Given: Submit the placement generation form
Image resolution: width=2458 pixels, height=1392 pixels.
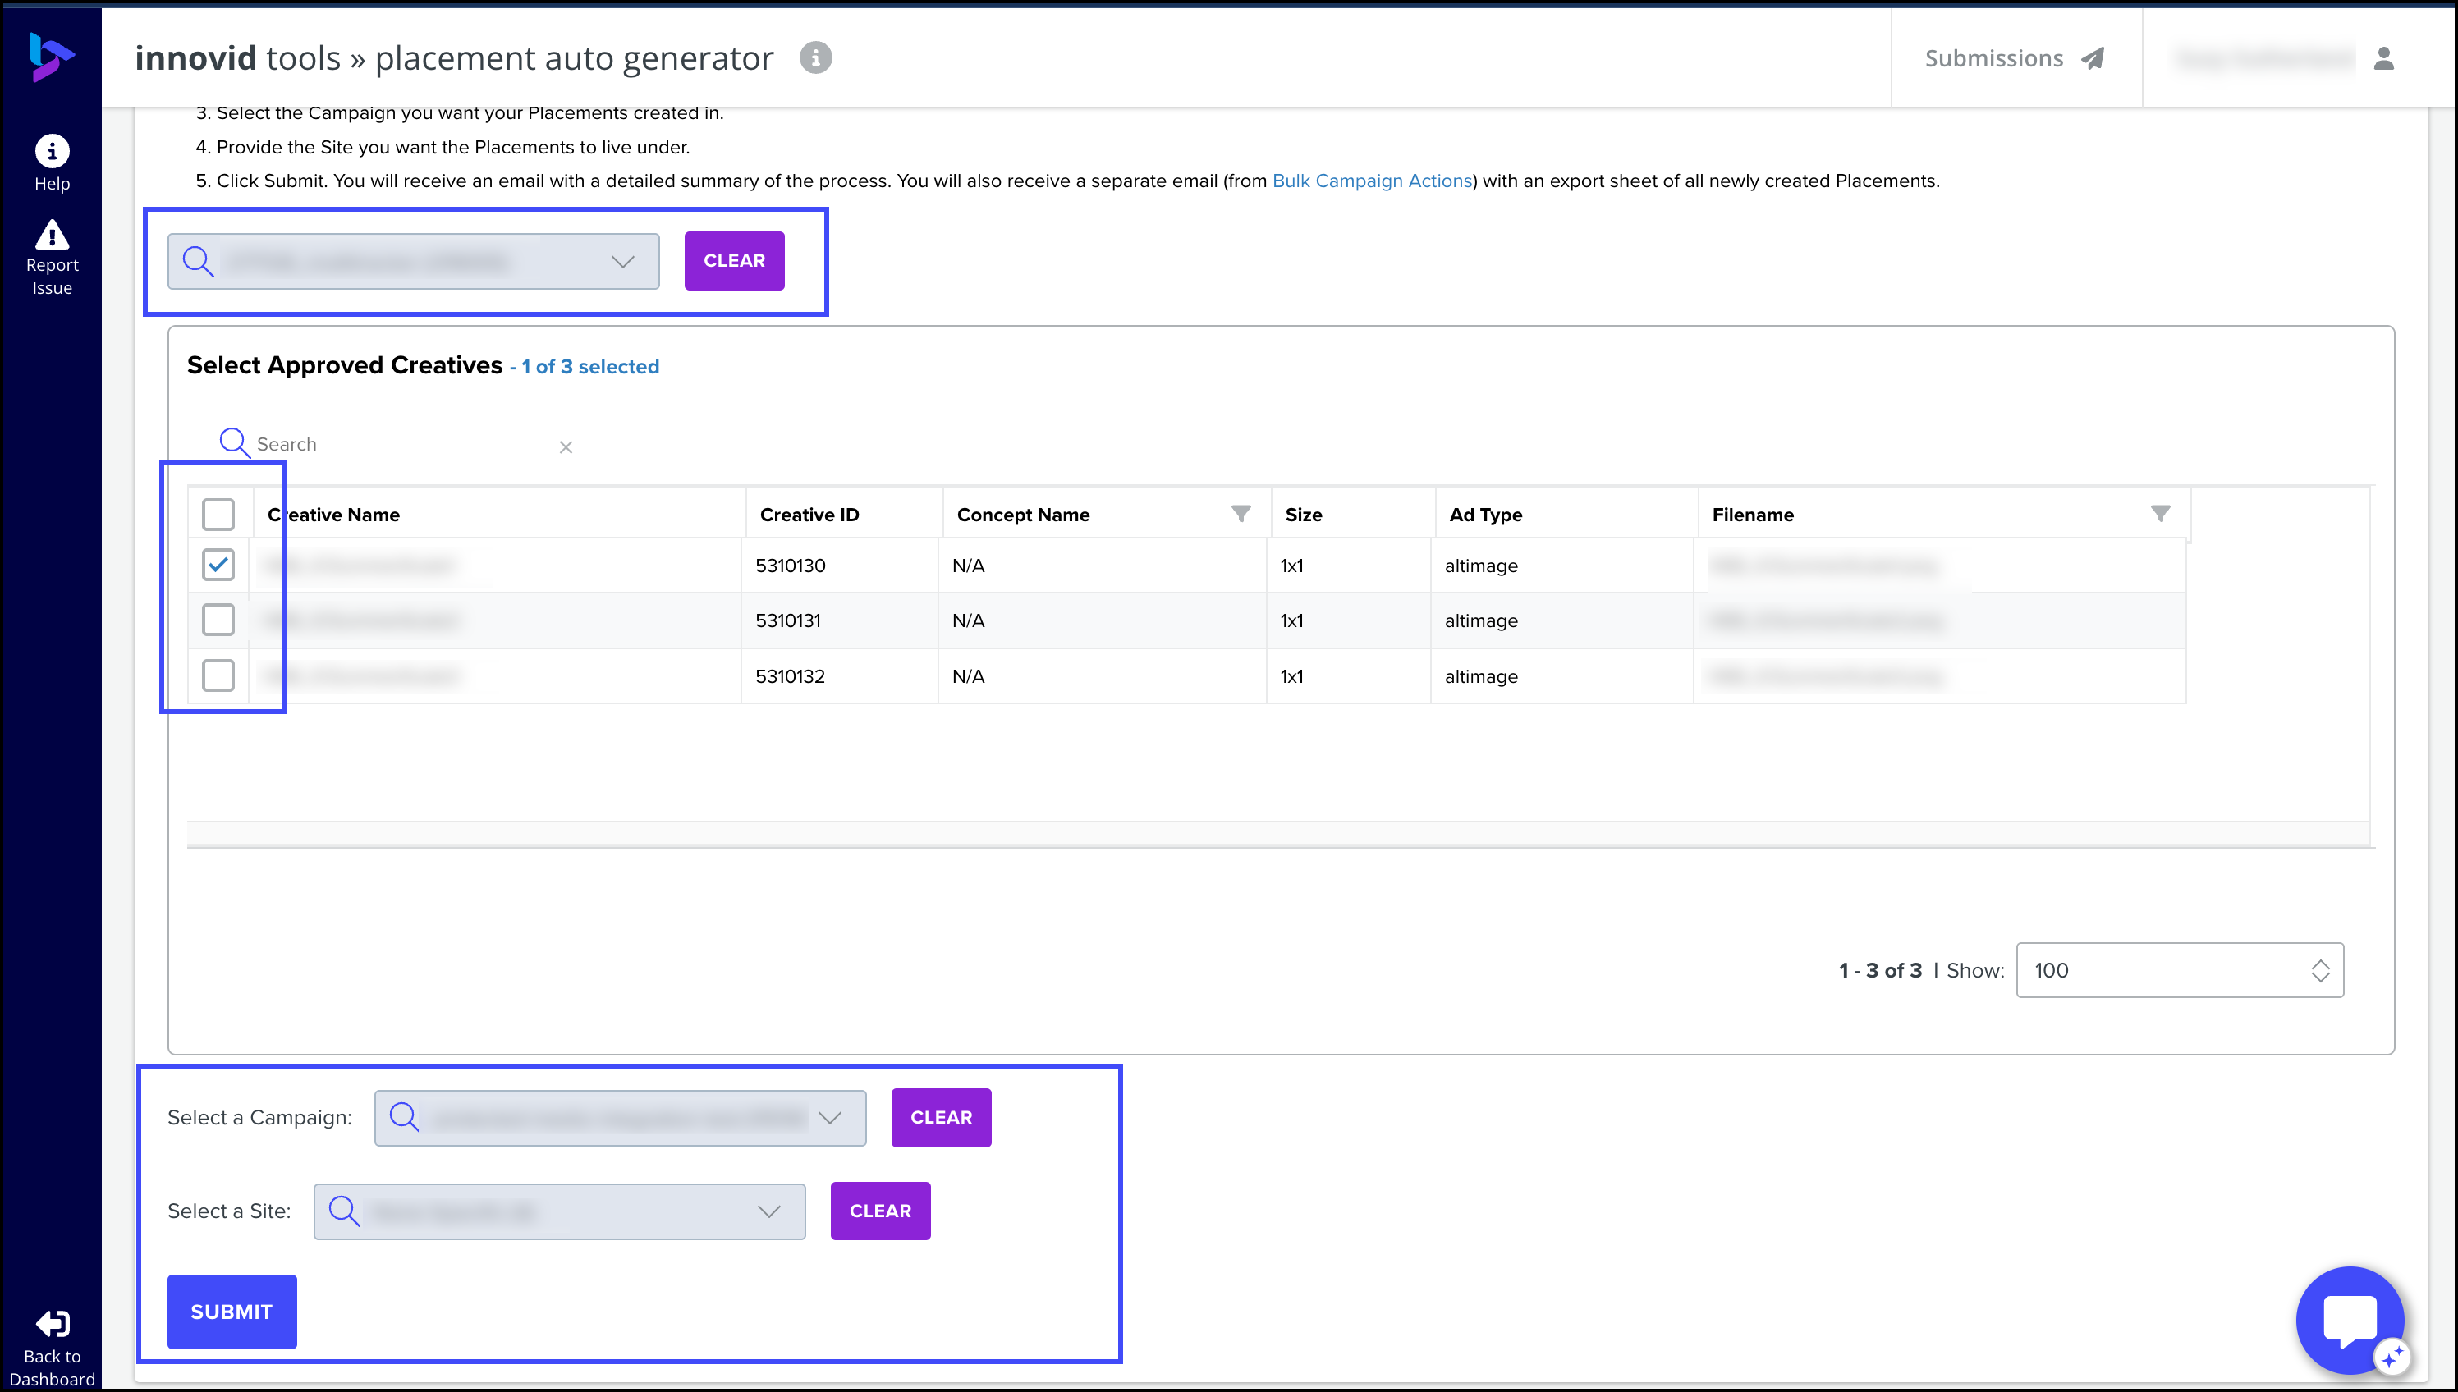Looking at the screenshot, I should point(232,1312).
